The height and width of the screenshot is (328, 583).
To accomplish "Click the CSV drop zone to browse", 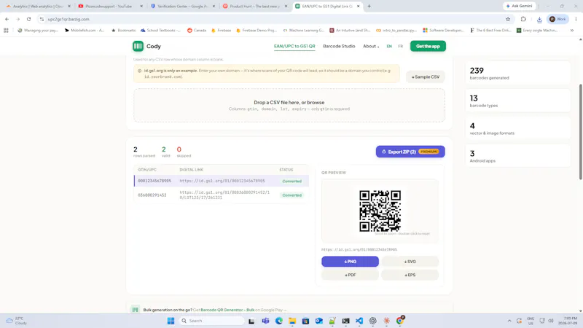I will coord(289,105).
